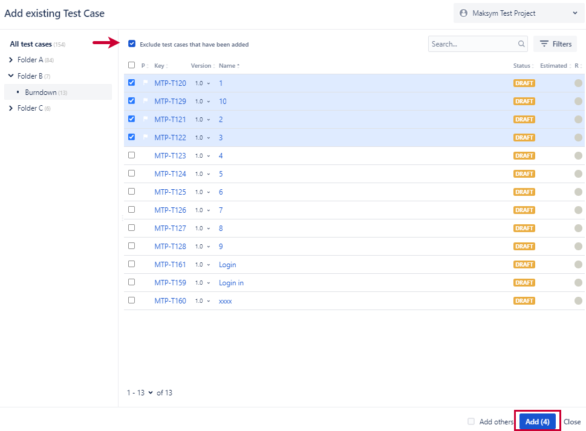Check the select-all checkbox in table header
Image resolution: width=586 pixels, height=431 pixels.
131,65
